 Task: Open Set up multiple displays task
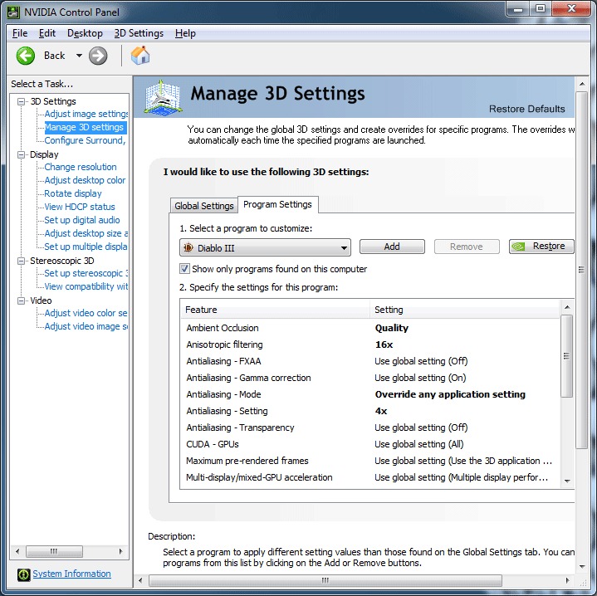[x=86, y=247]
